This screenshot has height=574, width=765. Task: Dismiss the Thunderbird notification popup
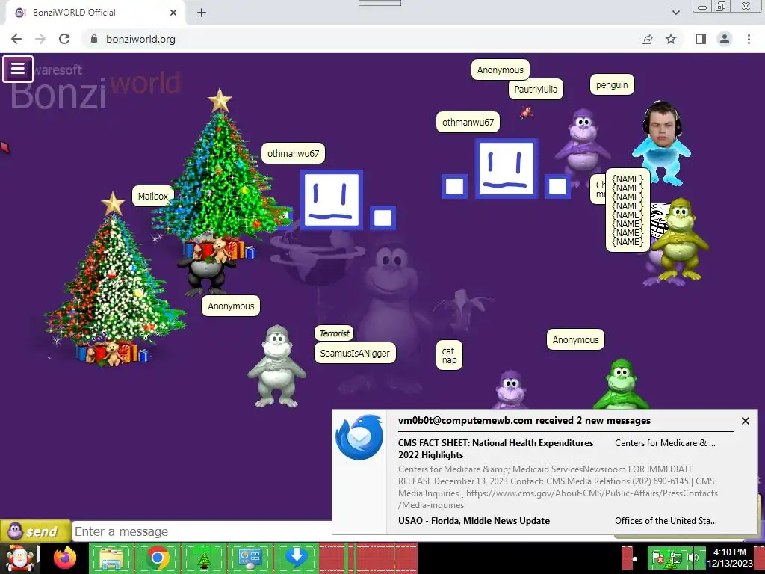pos(745,421)
